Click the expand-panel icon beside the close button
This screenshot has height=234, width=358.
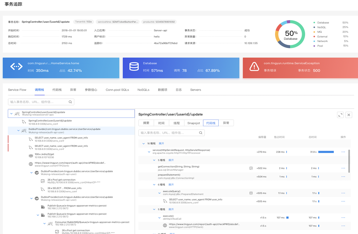340,115
